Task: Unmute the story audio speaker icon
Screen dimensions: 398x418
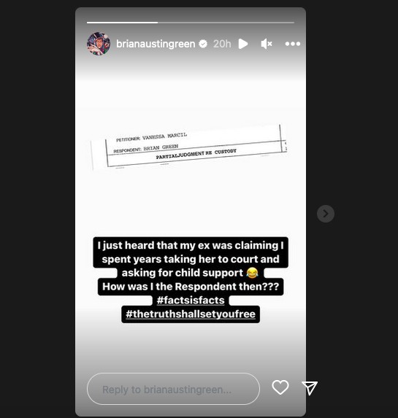Action: 266,44
